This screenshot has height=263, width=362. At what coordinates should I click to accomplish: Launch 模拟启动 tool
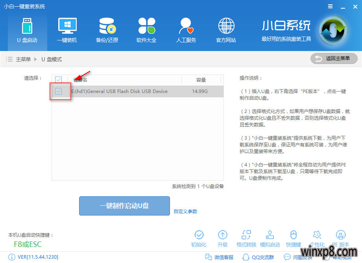click(x=270, y=239)
